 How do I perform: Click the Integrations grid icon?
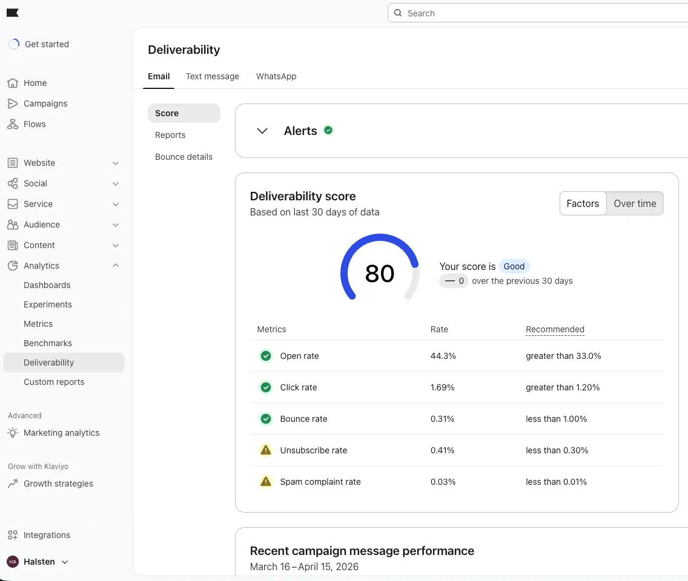(x=13, y=535)
